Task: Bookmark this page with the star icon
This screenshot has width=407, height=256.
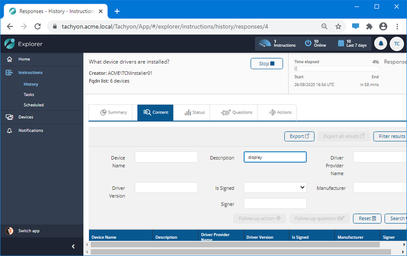Action: (x=338, y=26)
